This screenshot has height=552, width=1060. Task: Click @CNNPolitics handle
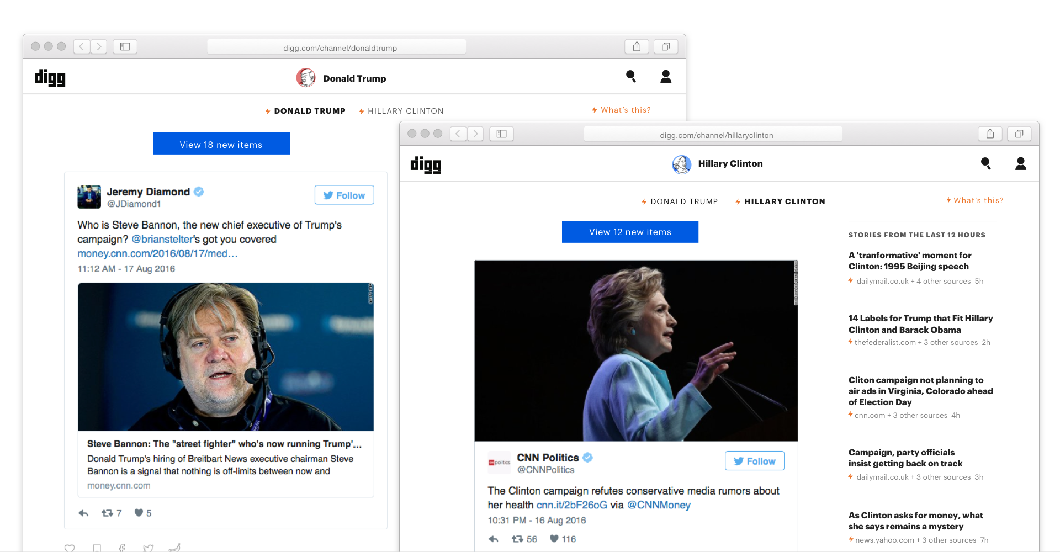point(545,470)
